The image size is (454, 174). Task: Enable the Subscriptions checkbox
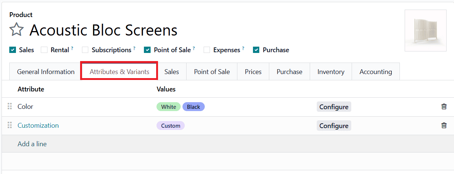coord(85,50)
